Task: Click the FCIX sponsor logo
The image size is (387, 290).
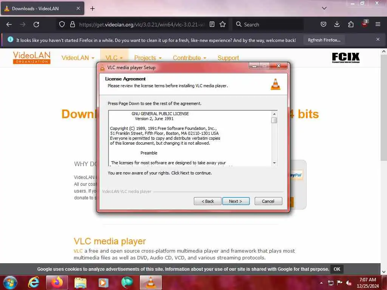Action: tap(345, 58)
